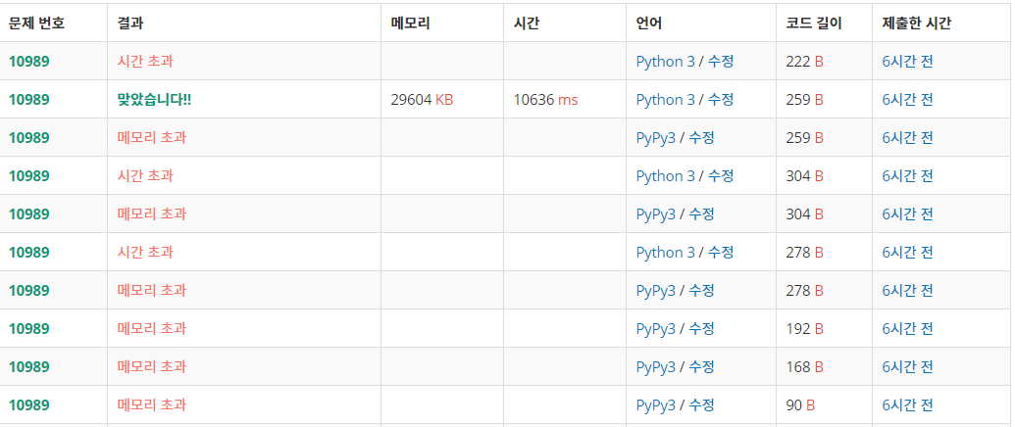The image size is (1015, 427).
Task: Click the 메모리 column header
Action: (410, 24)
